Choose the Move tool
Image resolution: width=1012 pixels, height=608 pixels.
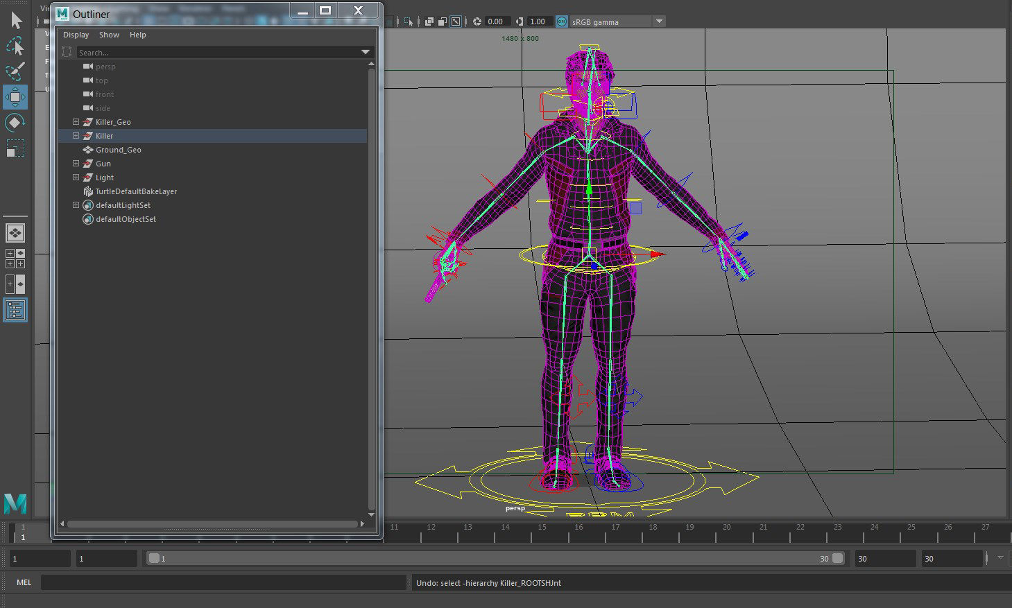click(x=15, y=97)
